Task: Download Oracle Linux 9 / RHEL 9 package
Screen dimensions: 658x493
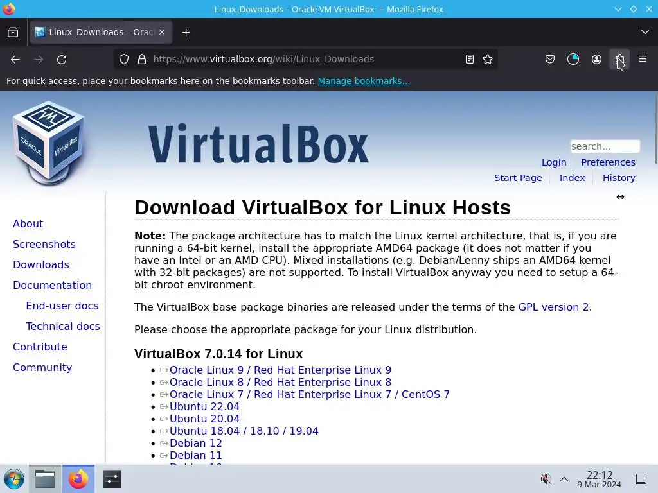Action: coord(280,370)
